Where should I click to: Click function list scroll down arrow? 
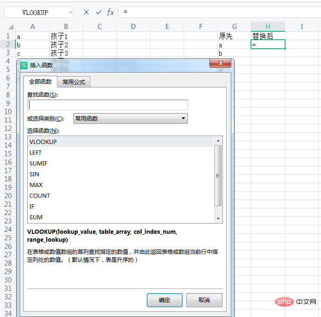[x=218, y=219]
